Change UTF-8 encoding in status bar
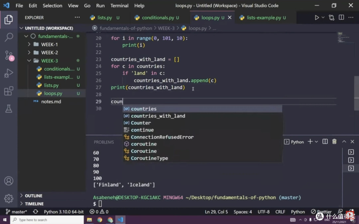 [x=264, y=212]
